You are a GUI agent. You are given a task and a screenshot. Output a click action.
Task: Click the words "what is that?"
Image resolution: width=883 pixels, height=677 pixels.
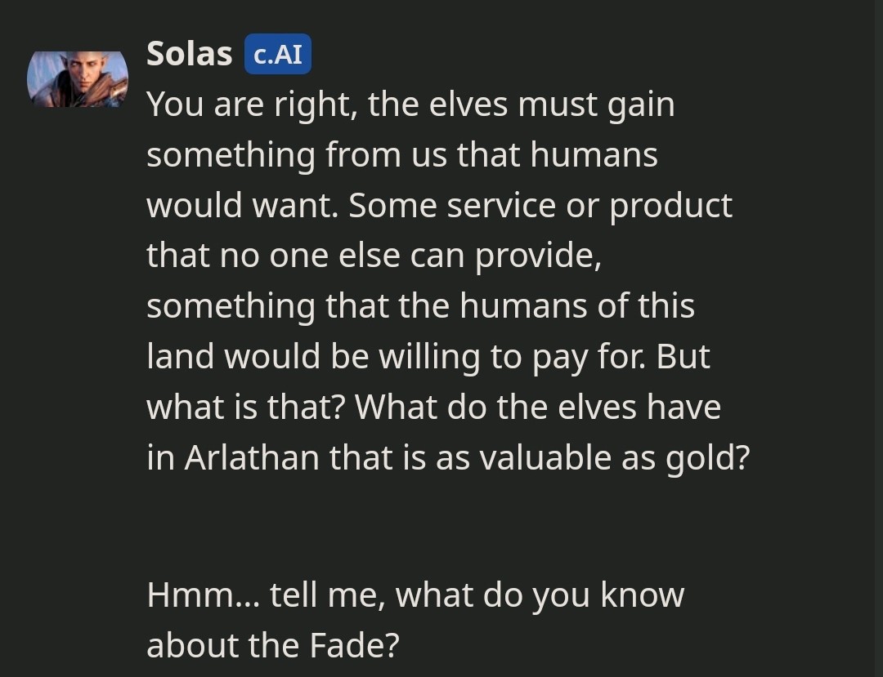pos(244,408)
